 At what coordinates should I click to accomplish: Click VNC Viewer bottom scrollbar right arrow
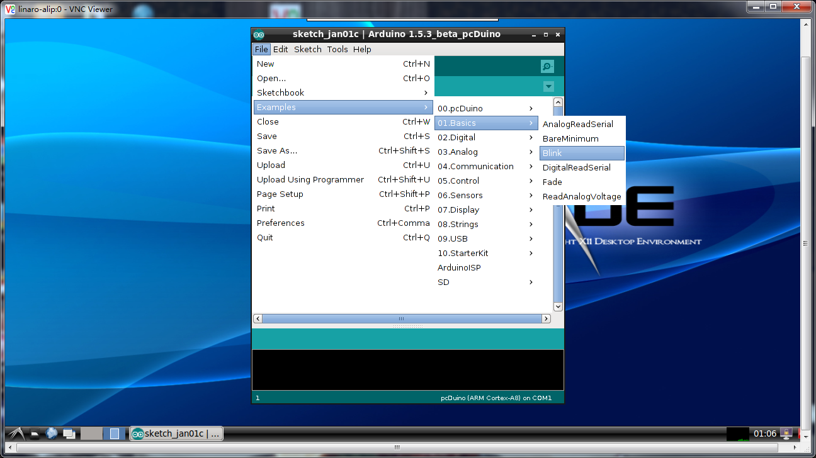(795, 447)
